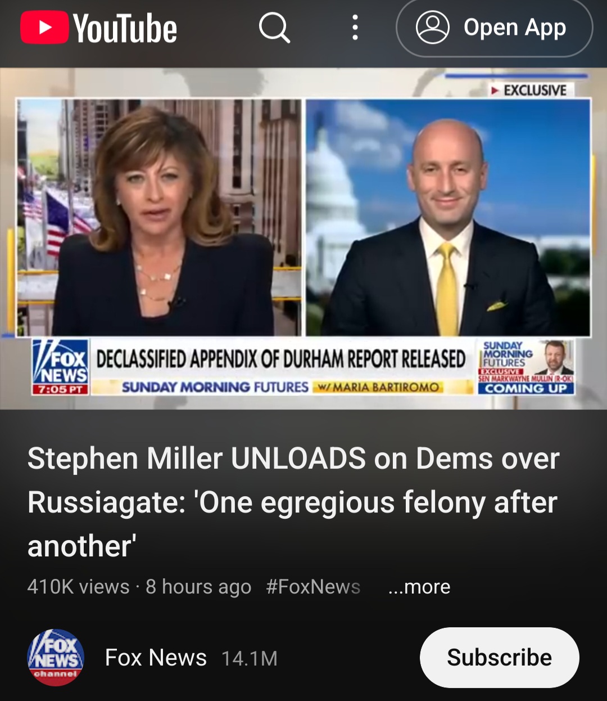Viewport: 607px width, 701px height.
Task: Open the Fox News channel name
Action: [x=156, y=658]
